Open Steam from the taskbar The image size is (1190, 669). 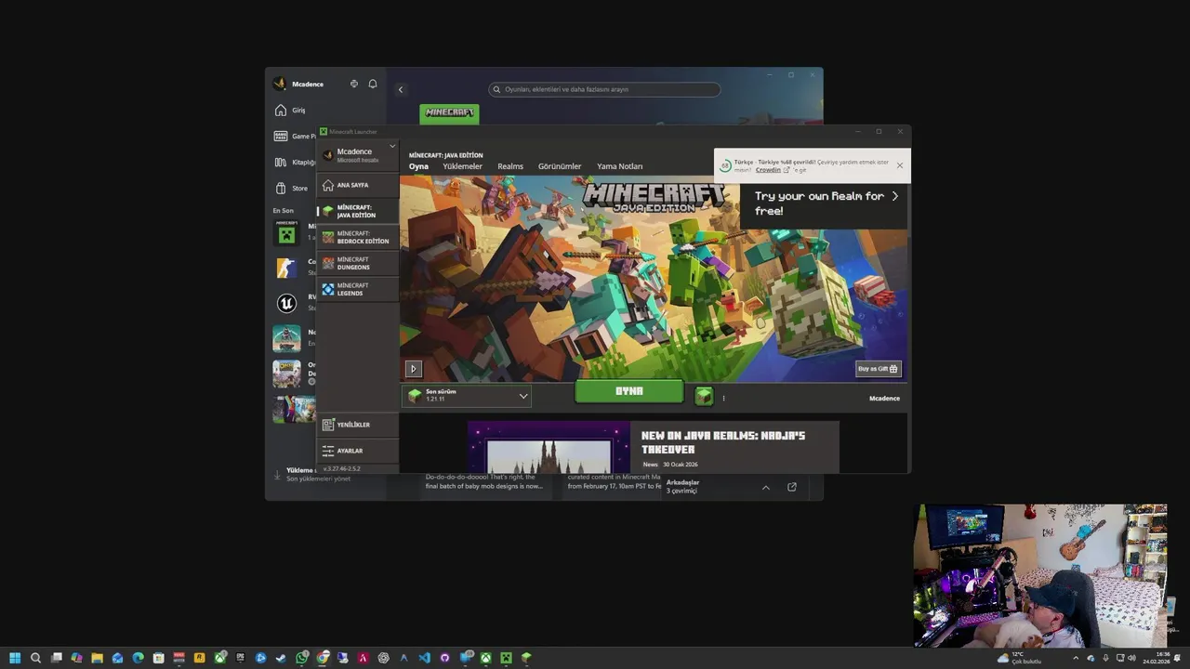coord(282,658)
